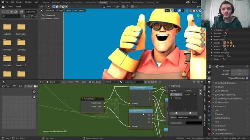Viewport: 250px width, 140px height.
Task: Switch to the Compositing workspace tab
Action: (x=138, y=2)
